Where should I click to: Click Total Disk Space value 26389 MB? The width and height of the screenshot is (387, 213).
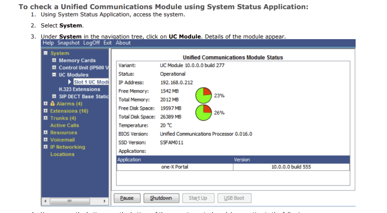tap(171, 117)
